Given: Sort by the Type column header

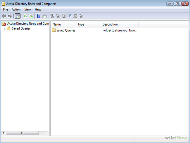Looking at the screenshot, I should (x=89, y=24).
